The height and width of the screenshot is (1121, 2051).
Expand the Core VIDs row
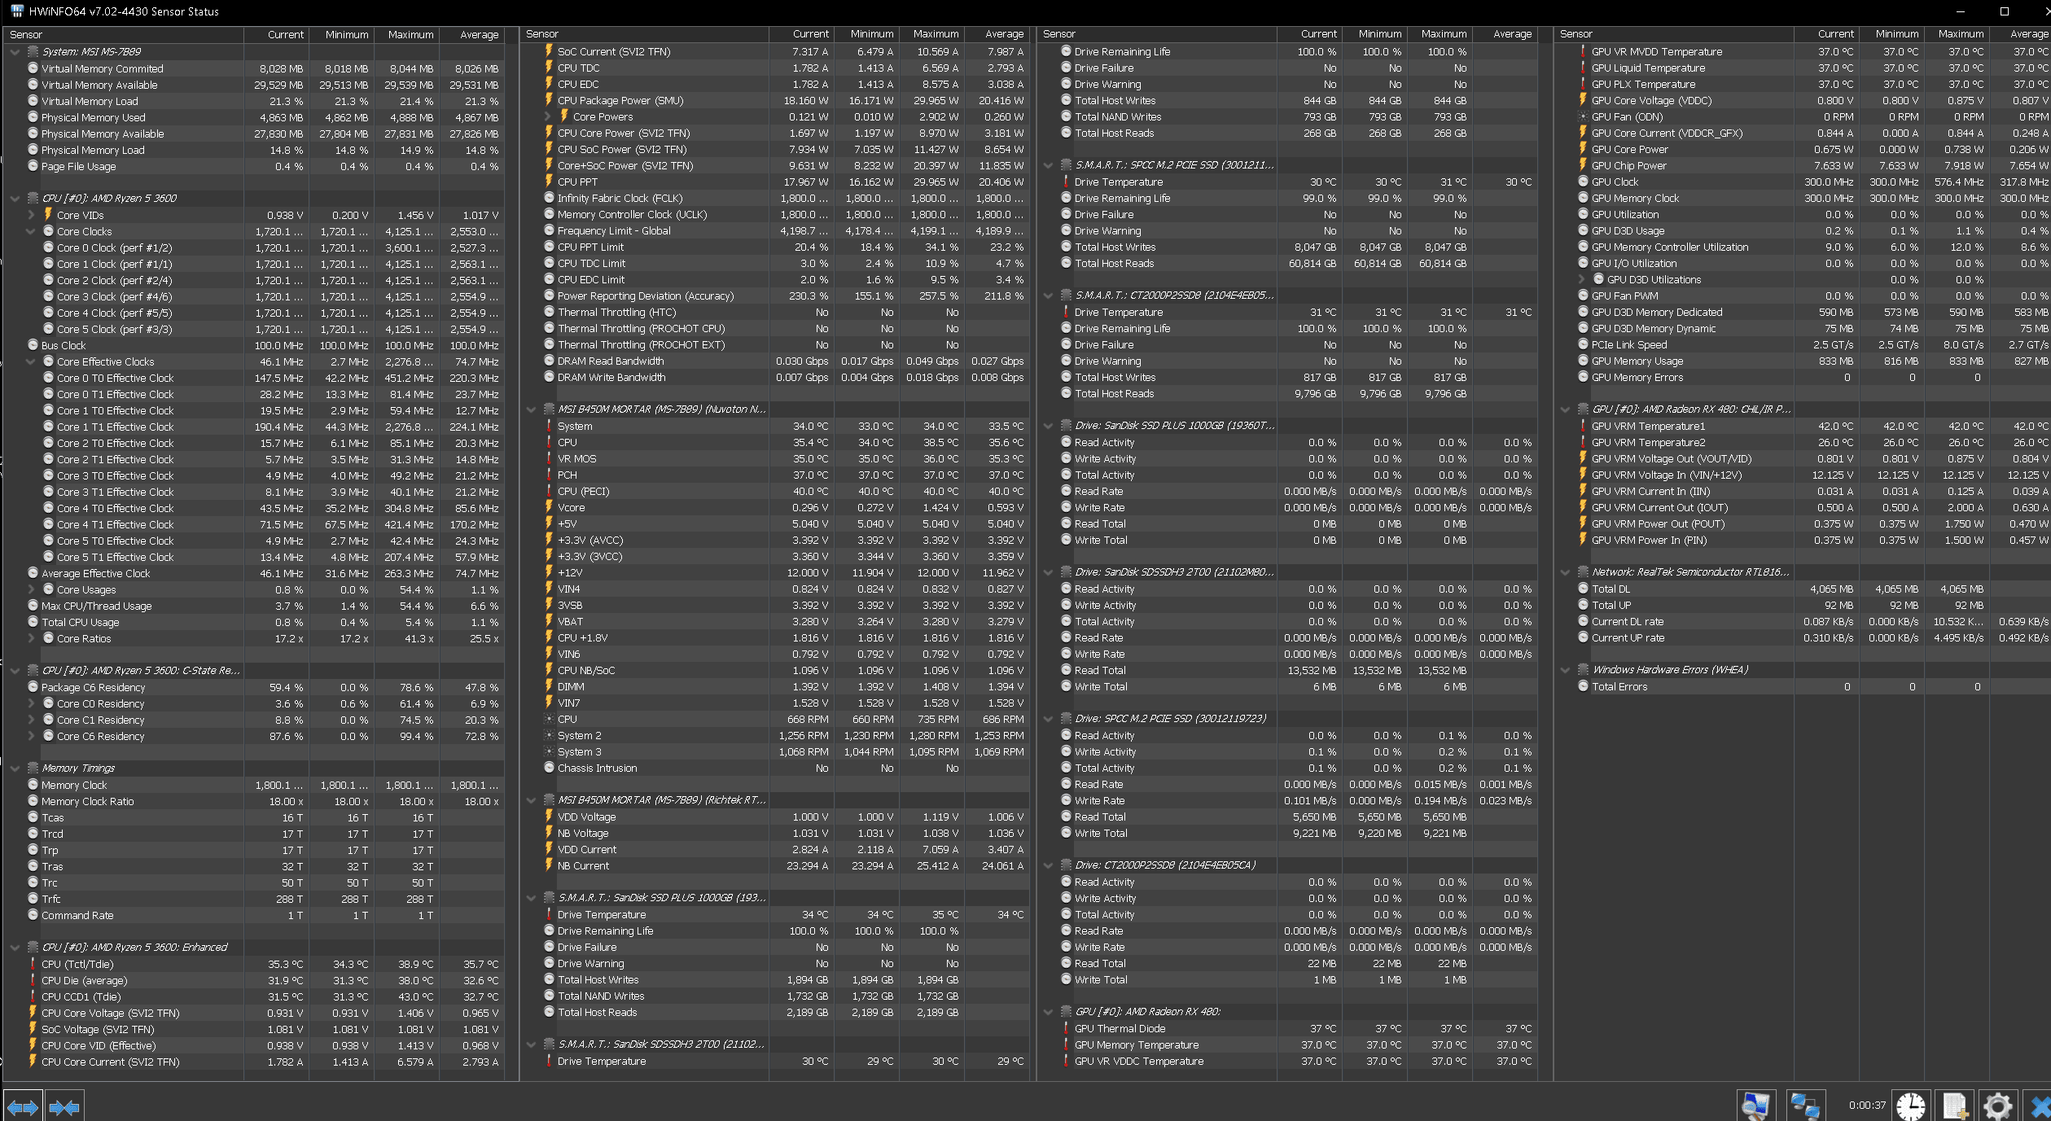click(31, 215)
